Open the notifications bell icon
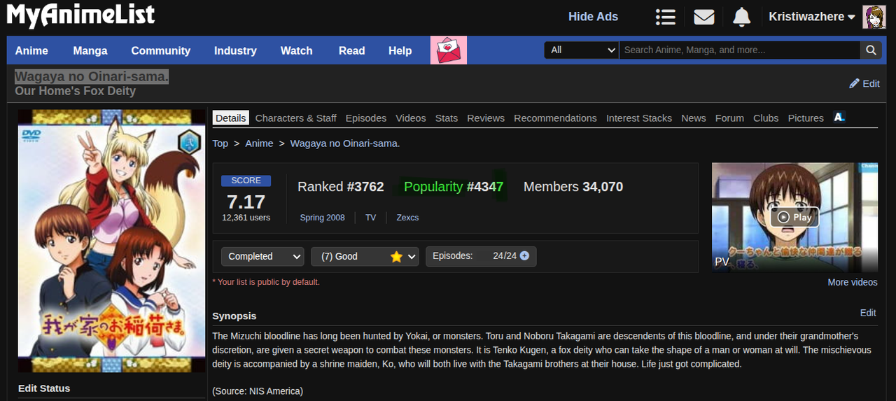Image resolution: width=896 pixels, height=401 pixels. click(741, 17)
